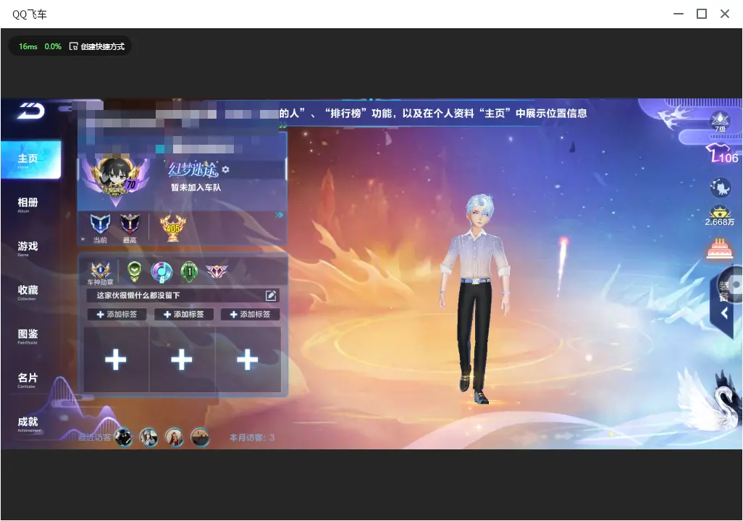The width and height of the screenshot is (743, 521).
Task: Maximize the QQ飞车 window
Action: pyautogui.click(x=702, y=14)
